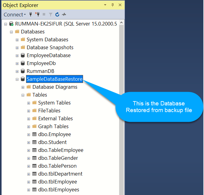
Task: Expand the dbo.tblEmployees table node
Action: [28, 190]
